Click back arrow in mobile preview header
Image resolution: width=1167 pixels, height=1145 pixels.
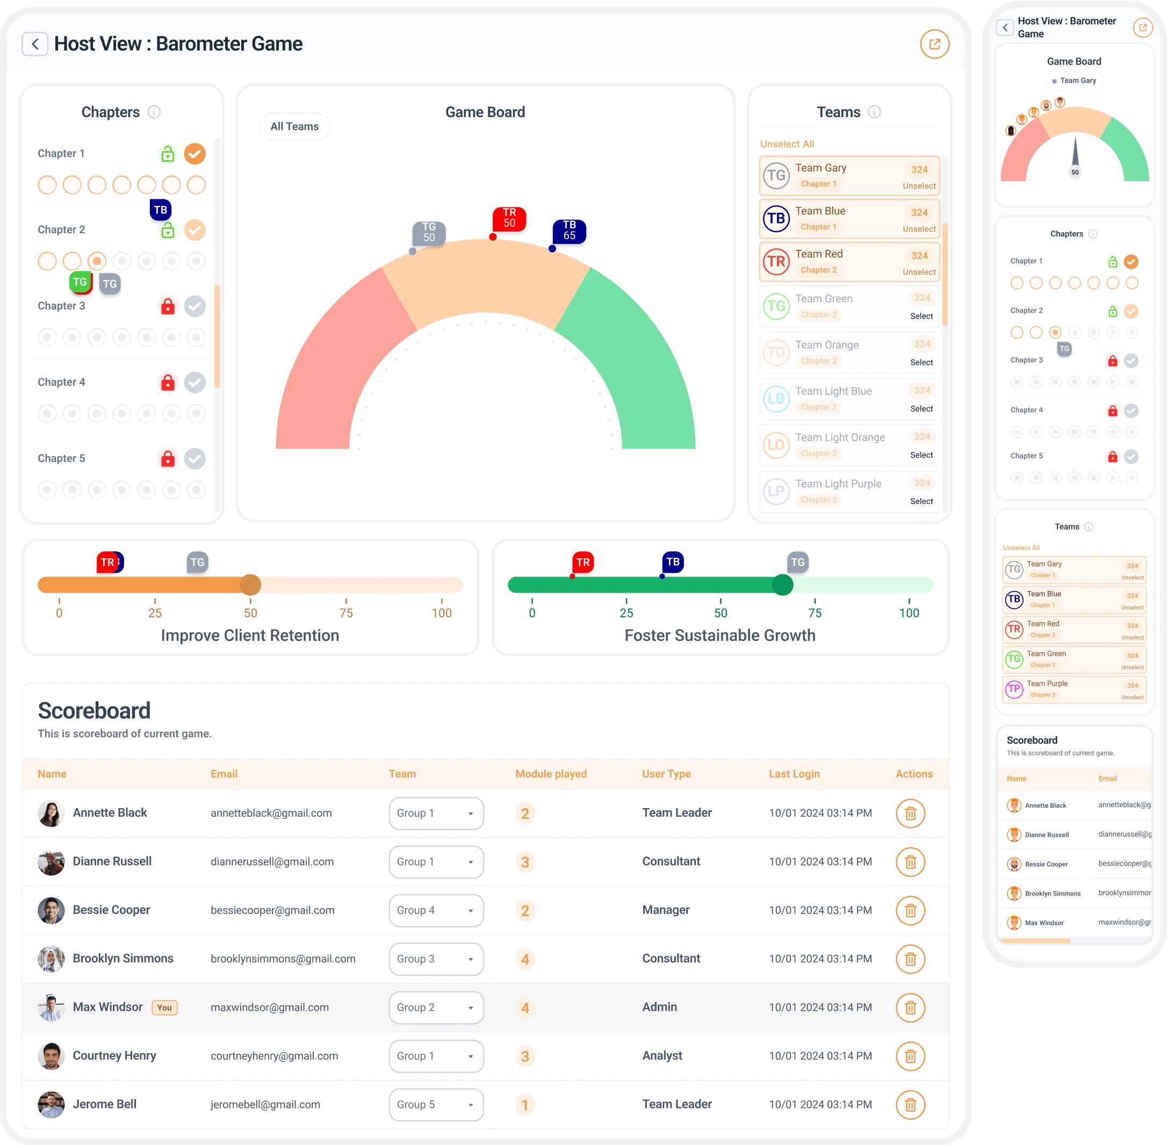[x=1005, y=27]
